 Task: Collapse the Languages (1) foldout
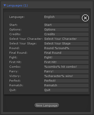(5, 5)
